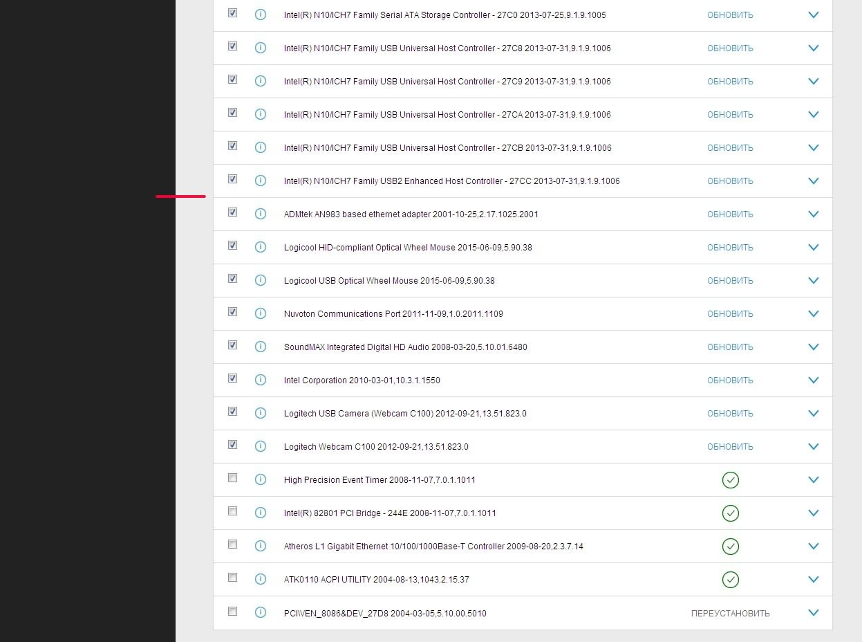
Task: Expand USB Universal Host Controller 27C9 chevron
Action: [814, 81]
